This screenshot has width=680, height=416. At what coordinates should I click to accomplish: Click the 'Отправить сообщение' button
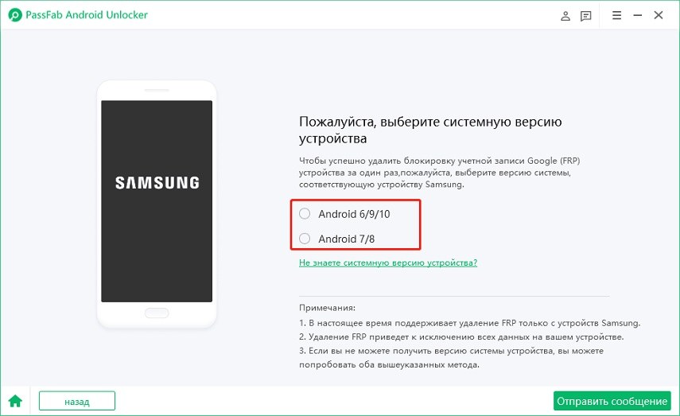[x=612, y=401]
